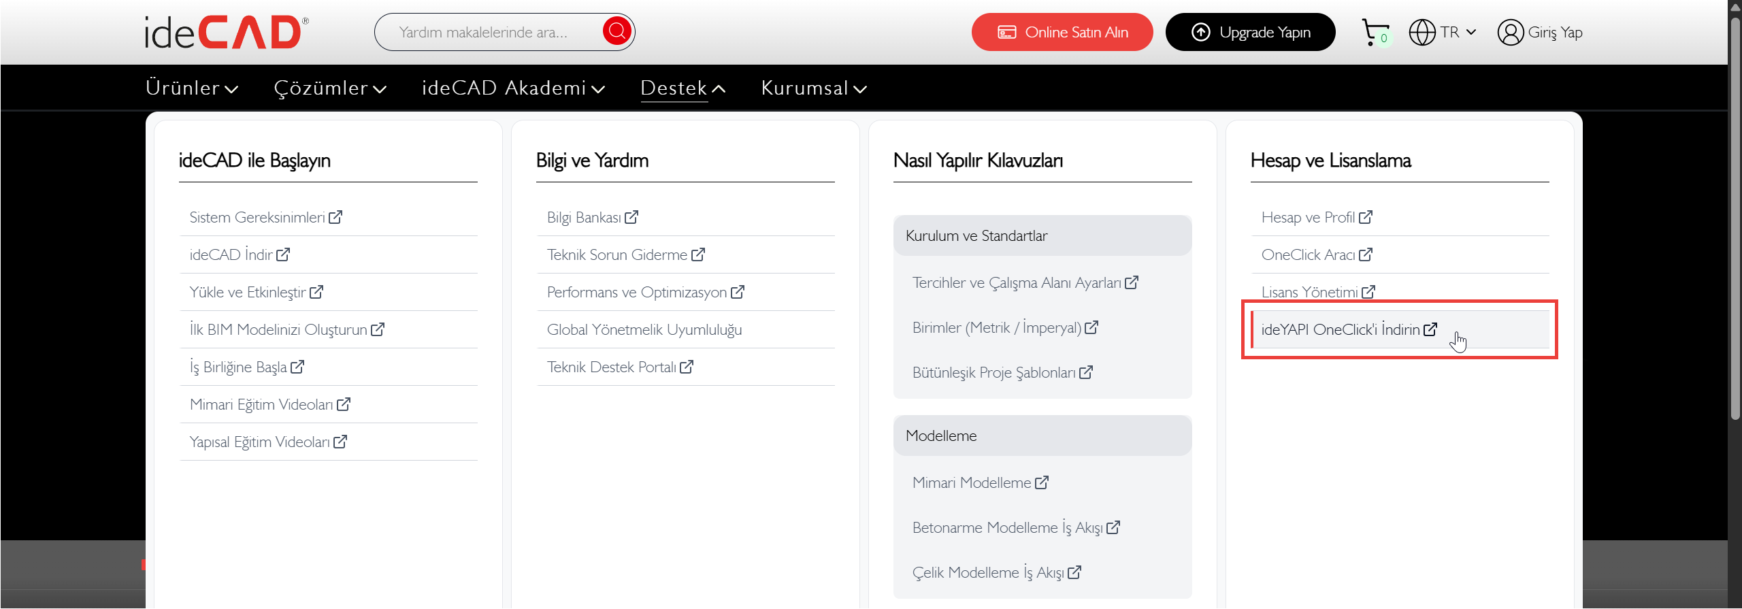This screenshot has height=609, width=1742.
Task: Click Upgrade Yapın button
Action: tap(1251, 32)
